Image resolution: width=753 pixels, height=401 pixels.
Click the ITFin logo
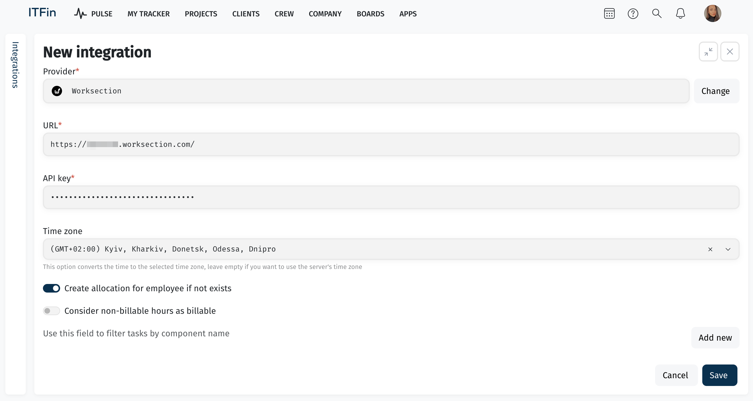(x=42, y=13)
